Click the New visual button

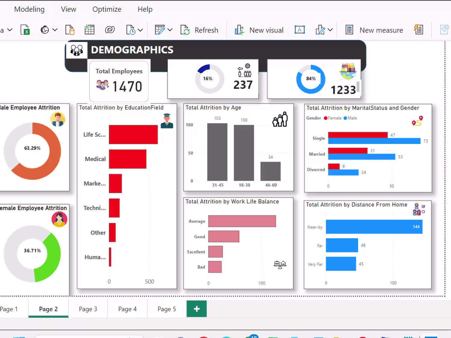(259, 30)
